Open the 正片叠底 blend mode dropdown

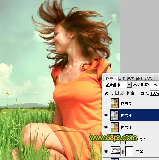tap(118, 85)
